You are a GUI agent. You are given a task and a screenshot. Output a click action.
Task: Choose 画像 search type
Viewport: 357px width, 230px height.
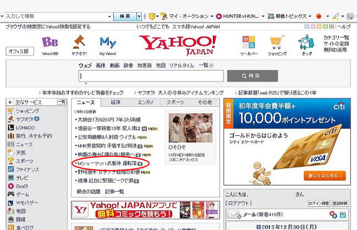(x=101, y=65)
